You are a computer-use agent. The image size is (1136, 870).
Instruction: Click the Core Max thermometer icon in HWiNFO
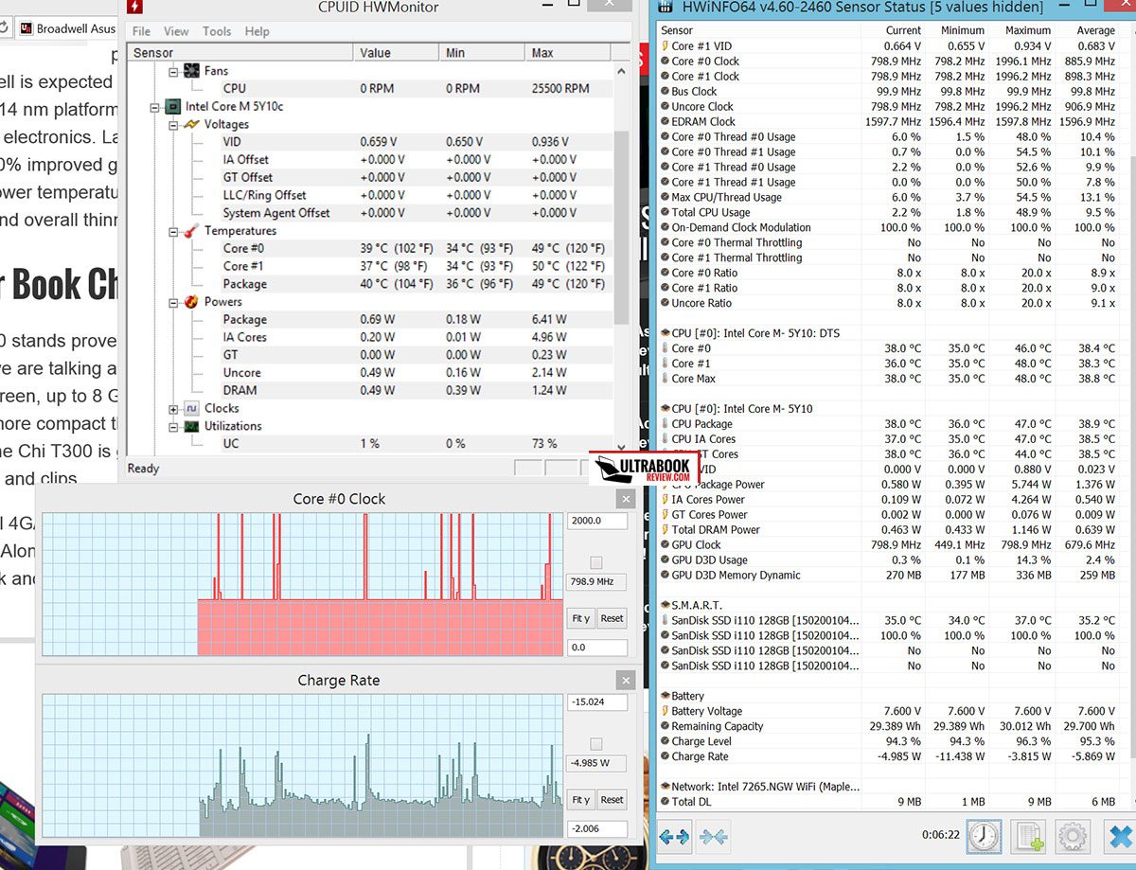tap(665, 379)
